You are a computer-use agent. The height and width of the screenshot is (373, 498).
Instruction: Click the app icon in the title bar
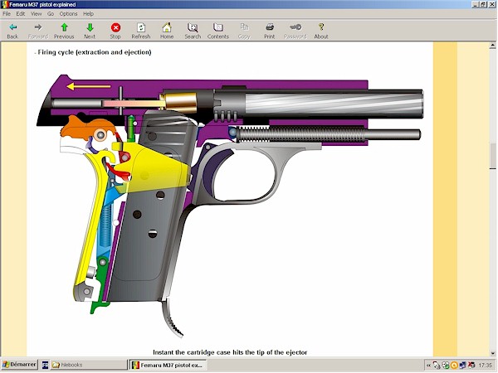click(x=5, y=4)
